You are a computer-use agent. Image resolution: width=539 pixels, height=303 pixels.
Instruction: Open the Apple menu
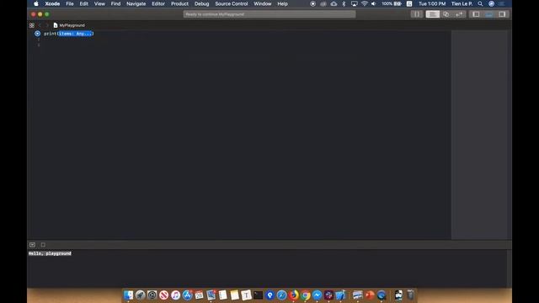click(36, 3)
